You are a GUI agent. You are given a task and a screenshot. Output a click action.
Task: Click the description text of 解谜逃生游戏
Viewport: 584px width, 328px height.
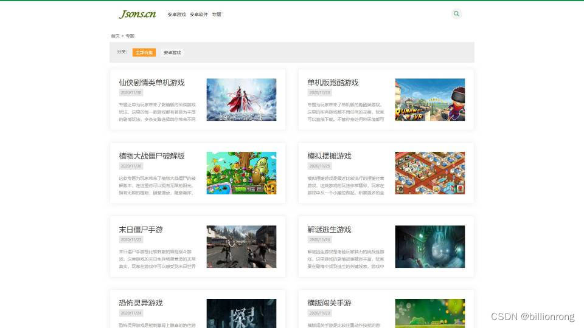point(346,259)
